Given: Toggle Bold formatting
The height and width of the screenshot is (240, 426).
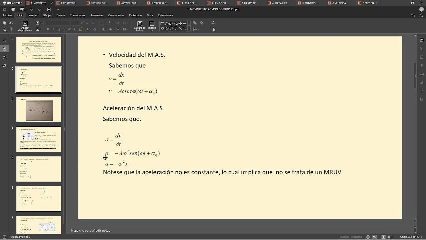Looking at the screenshot, I should 48,29.
